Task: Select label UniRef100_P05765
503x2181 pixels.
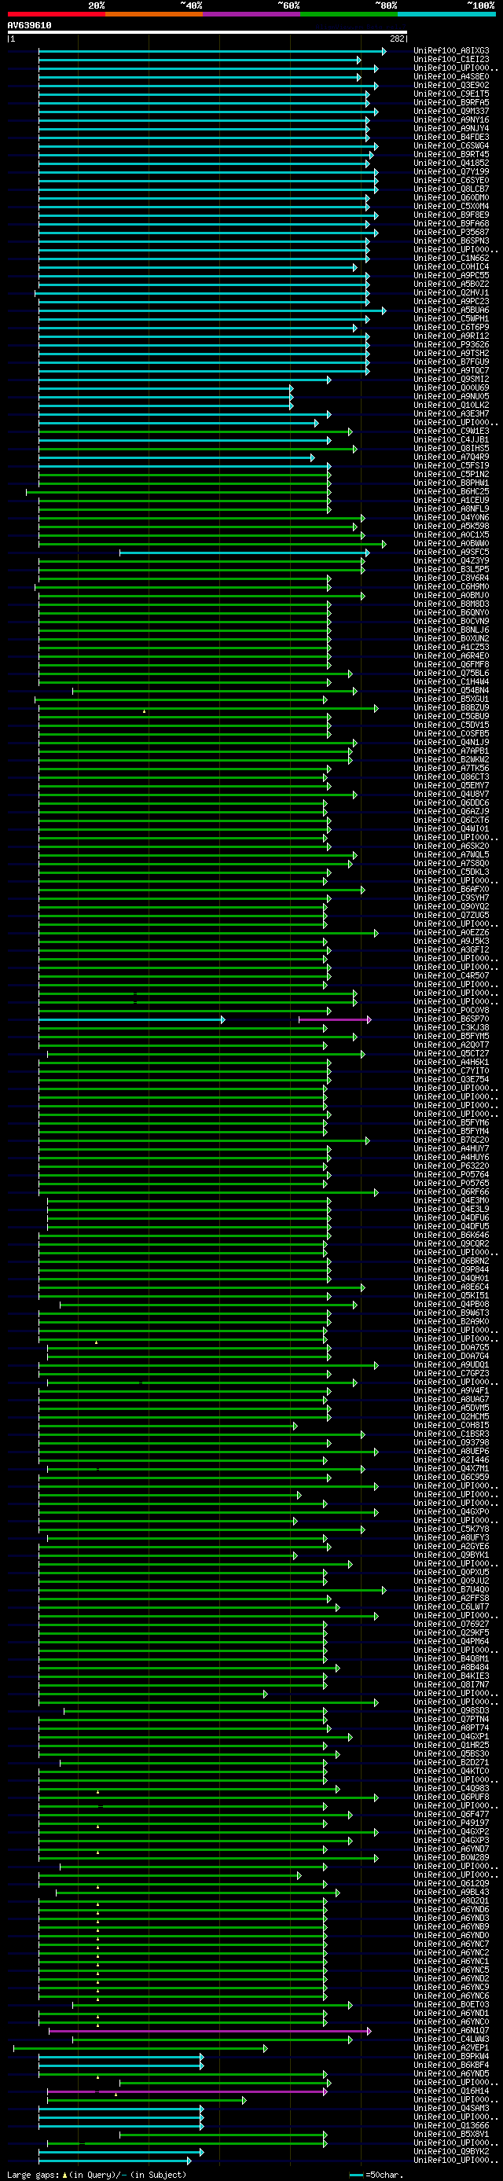Action: click(x=451, y=1184)
